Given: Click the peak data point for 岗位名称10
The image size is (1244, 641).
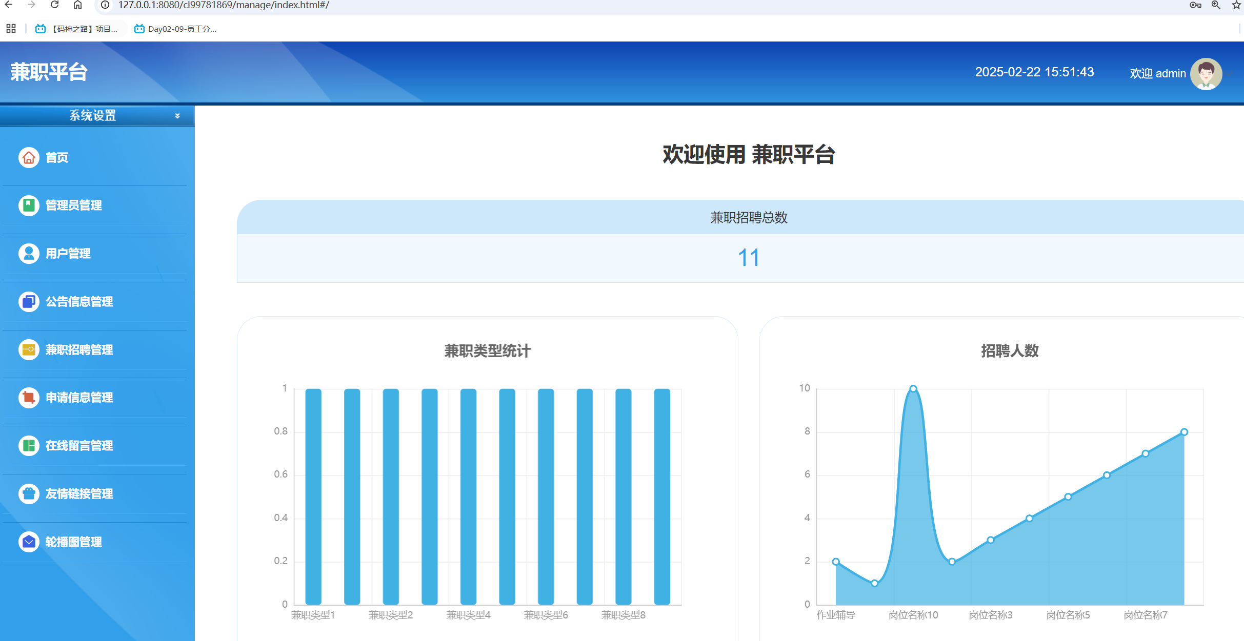Looking at the screenshot, I should [913, 388].
